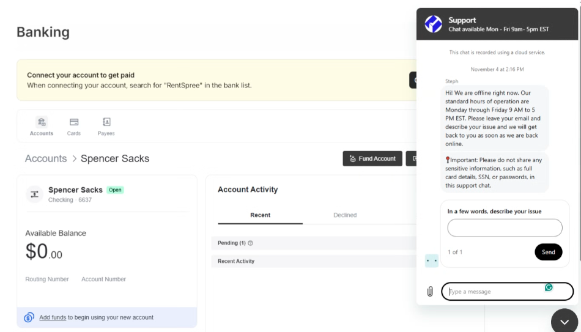This screenshot has height=332, width=581.
Task: Expand the Recent Activity section row
Action: tap(236, 261)
